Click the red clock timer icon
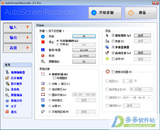The image size is (160, 130). [x=108, y=71]
